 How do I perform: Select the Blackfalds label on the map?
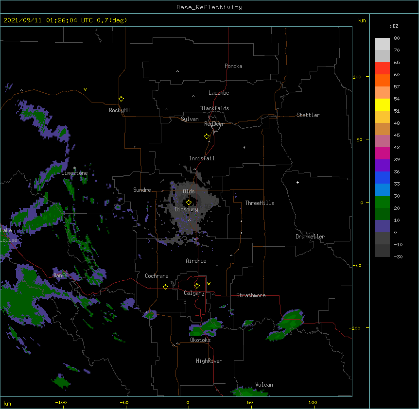pyautogui.click(x=214, y=108)
